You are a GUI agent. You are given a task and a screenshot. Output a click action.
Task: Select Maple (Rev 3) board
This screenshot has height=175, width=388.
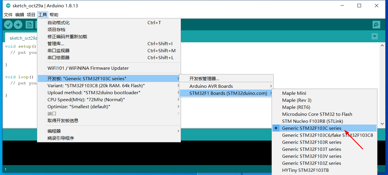(324, 100)
